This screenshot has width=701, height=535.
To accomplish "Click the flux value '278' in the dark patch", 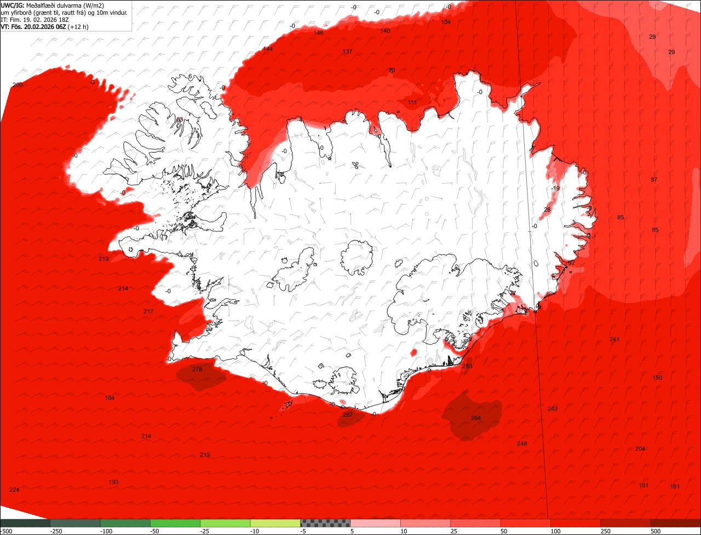I will [x=197, y=369].
